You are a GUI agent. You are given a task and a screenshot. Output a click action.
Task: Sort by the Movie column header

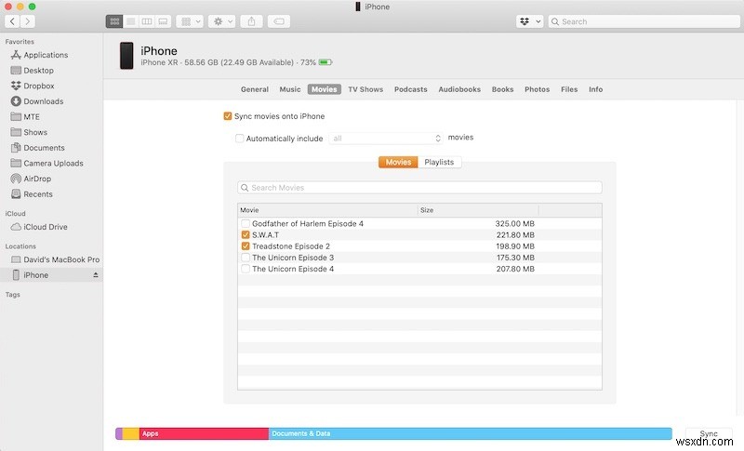point(327,210)
